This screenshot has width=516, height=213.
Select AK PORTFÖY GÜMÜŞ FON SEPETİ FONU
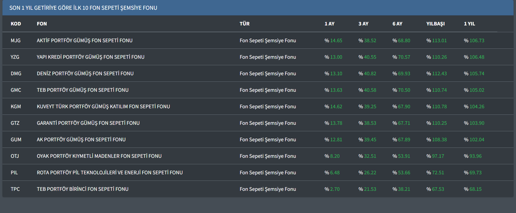point(81,140)
